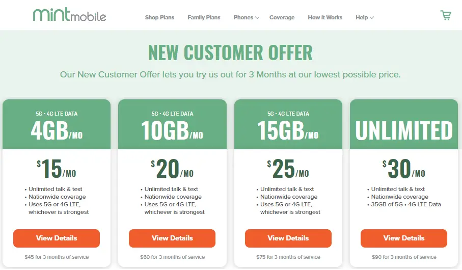462x270 pixels.
Task: View Details for the 15GB plan
Action: pos(288,238)
